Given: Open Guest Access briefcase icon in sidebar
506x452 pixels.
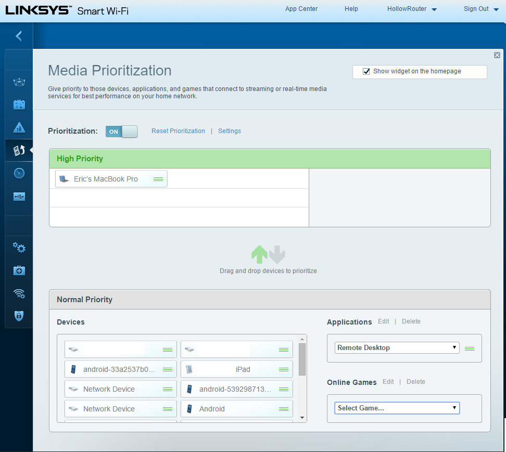Looking at the screenshot, I should (19, 105).
